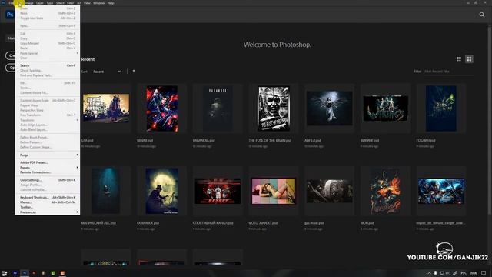Switch recent files to list view

(459, 59)
